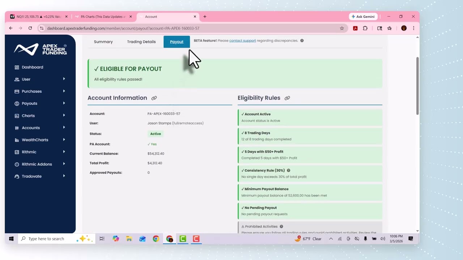Screen dimensions: 463x260
Task: Click help icon next to Prohibited Activities
Action: 281,226
